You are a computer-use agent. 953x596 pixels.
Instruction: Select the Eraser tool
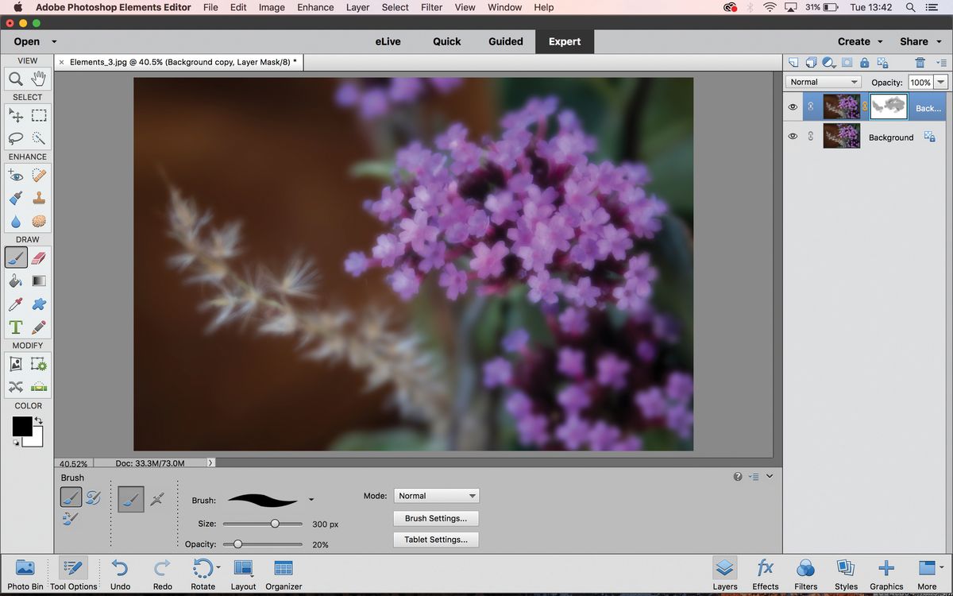coord(39,257)
